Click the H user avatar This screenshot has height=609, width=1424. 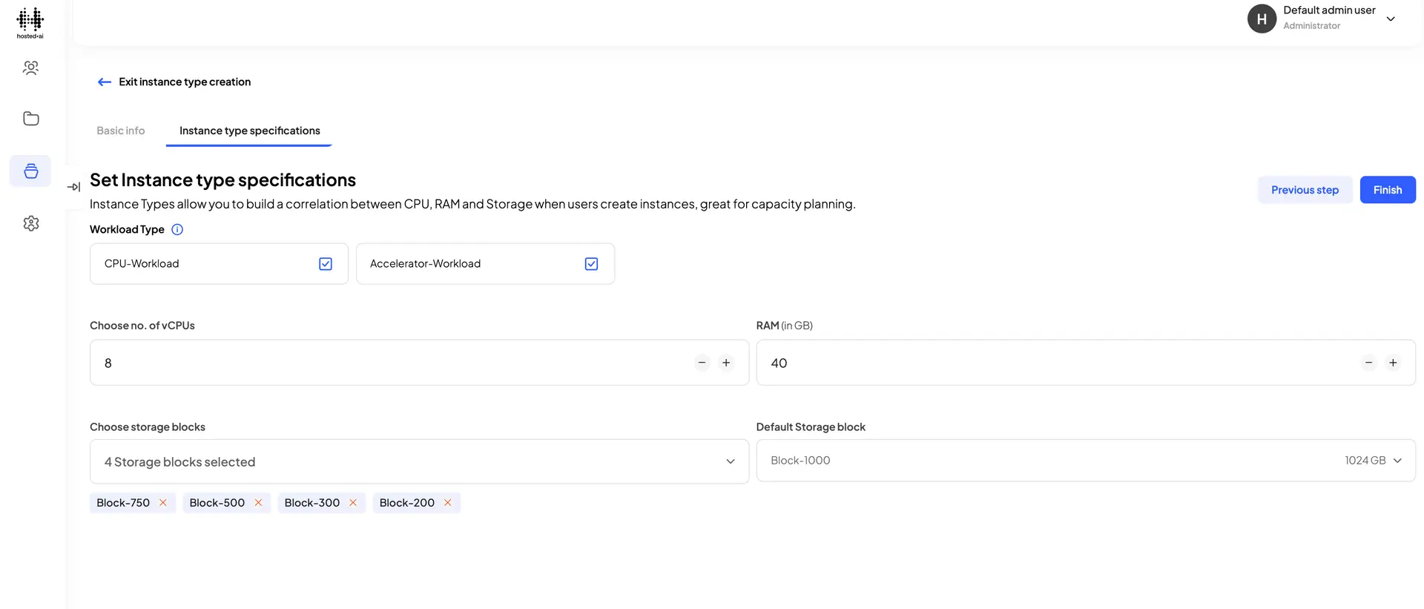point(1262,19)
